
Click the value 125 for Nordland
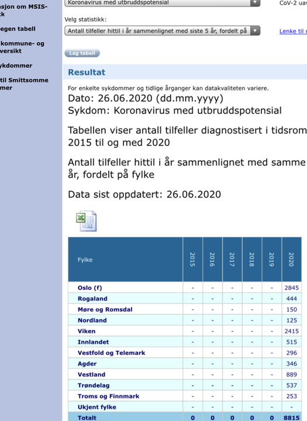click(x=292, y=320)
